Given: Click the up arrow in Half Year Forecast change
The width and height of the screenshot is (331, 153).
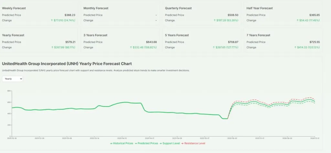Looking at the screenshot, I should tap(297, 20).
